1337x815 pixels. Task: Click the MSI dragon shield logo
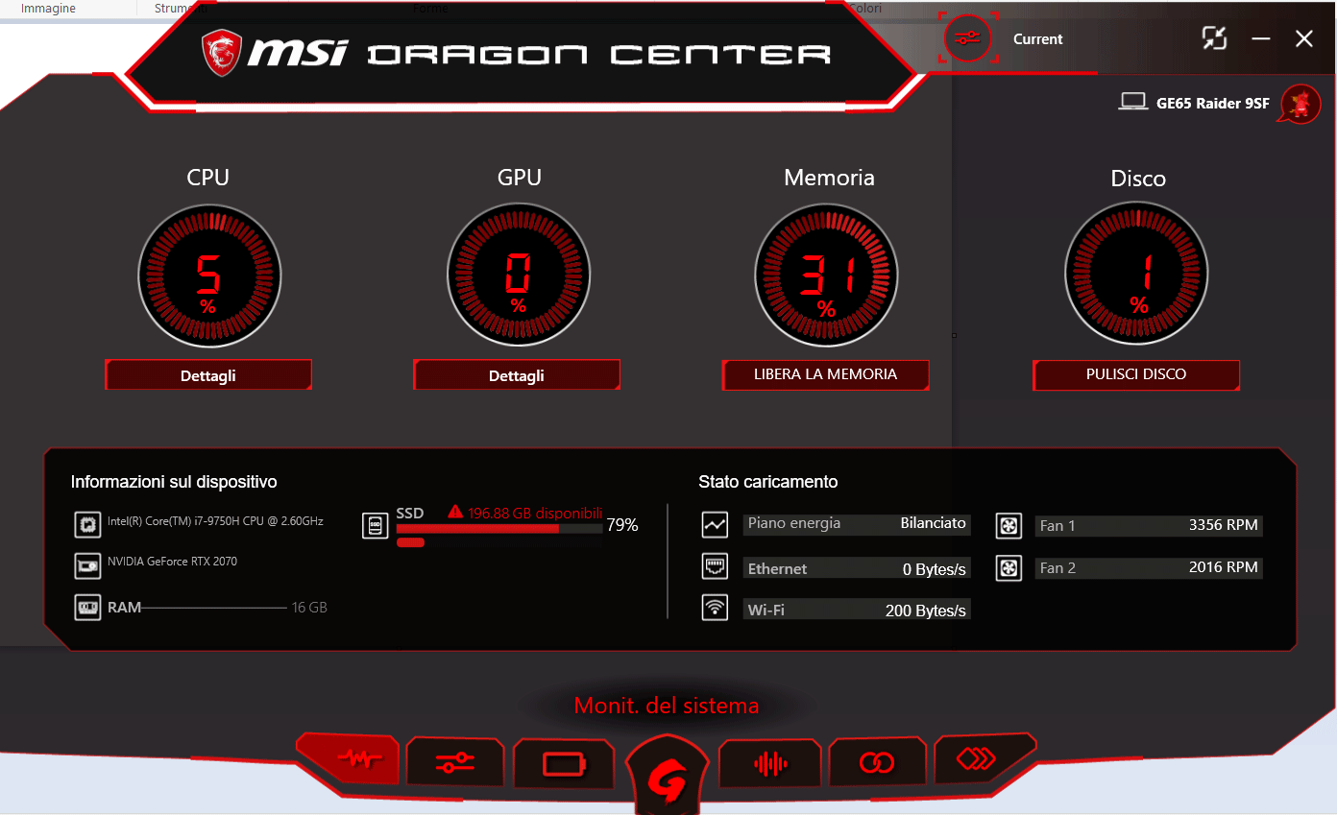click(222, 54)
